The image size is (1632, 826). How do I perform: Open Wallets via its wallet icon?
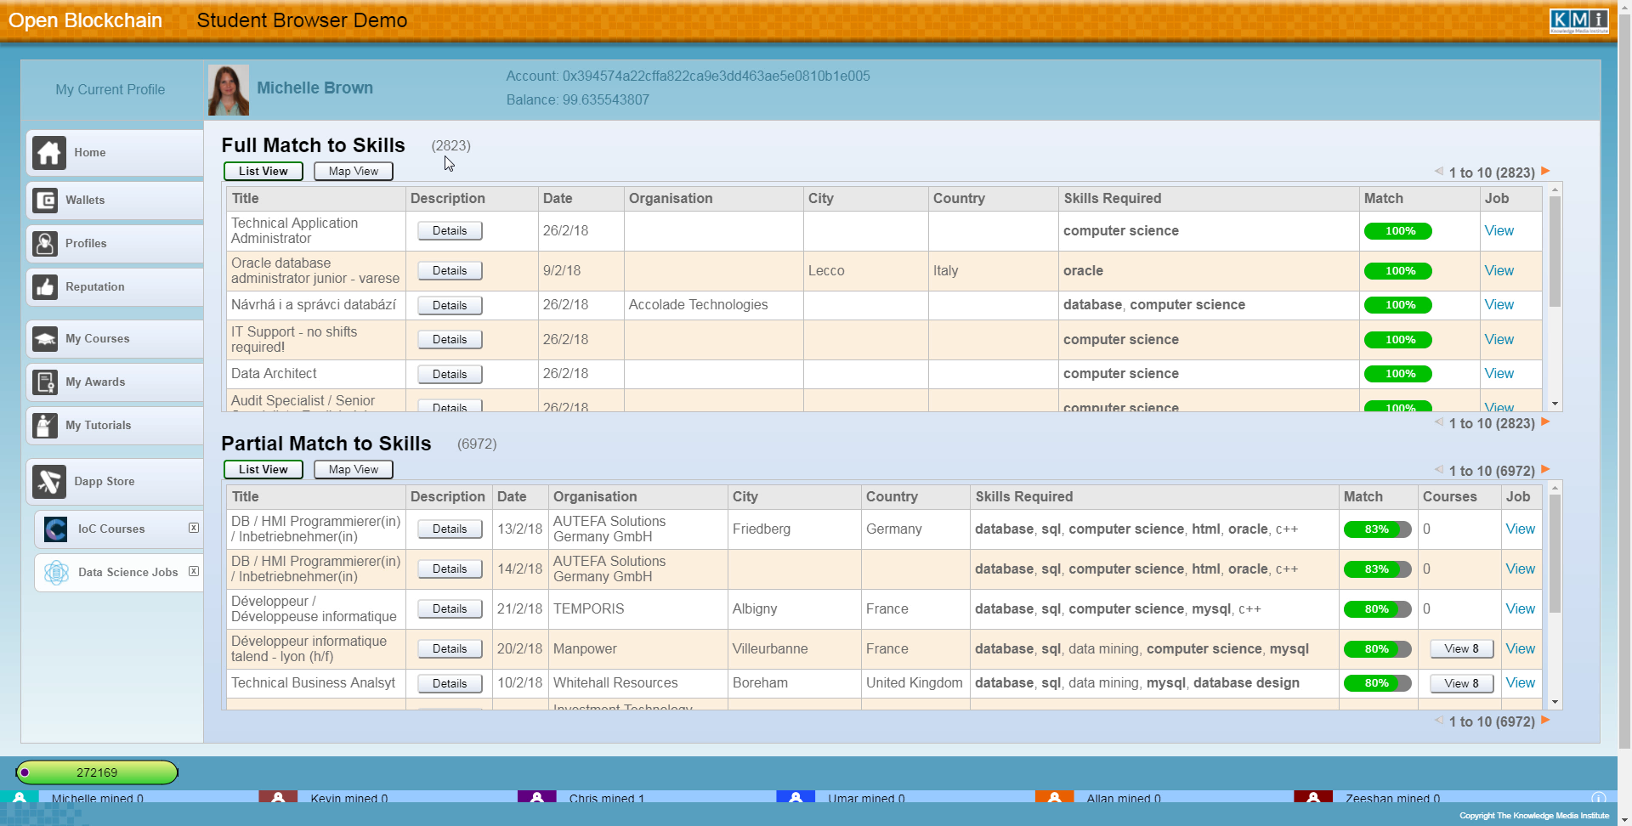[x=45, y=201]
